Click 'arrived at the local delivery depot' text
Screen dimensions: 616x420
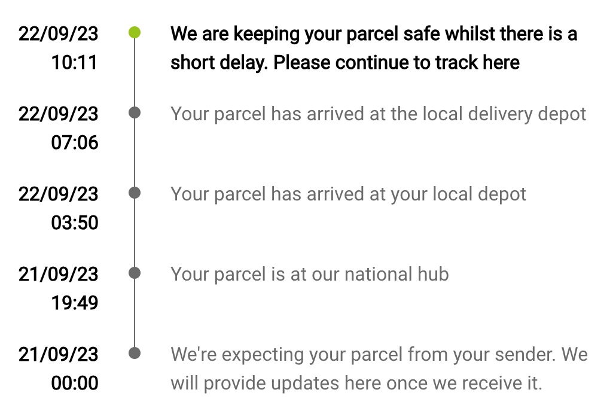click(x=378, y=114)
